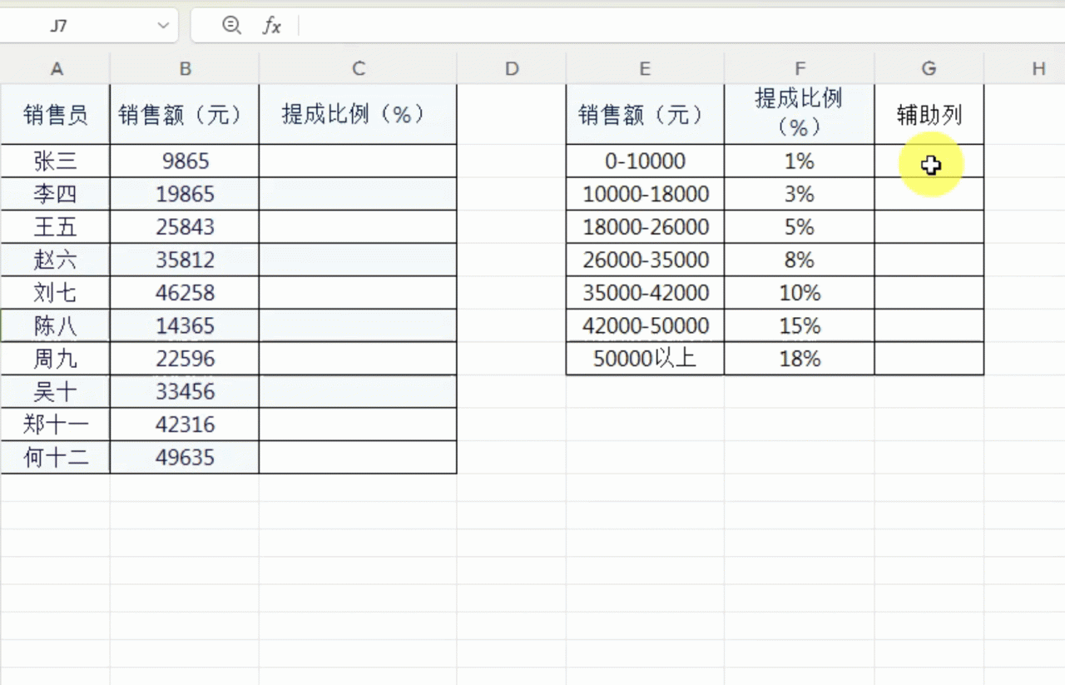Click the sales value 33456
Image resolution: width=1065 pixels, height=685 pixels.
point(185,391)
